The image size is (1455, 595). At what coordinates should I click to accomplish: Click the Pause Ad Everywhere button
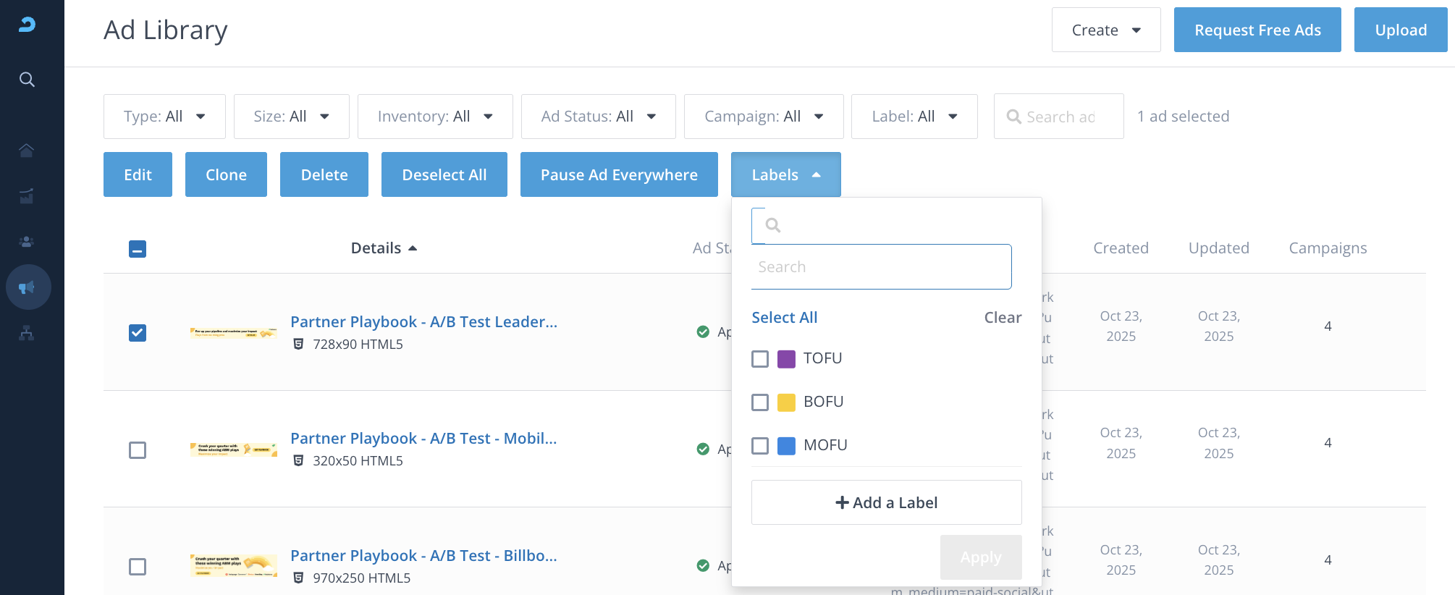tap(619, 175)
